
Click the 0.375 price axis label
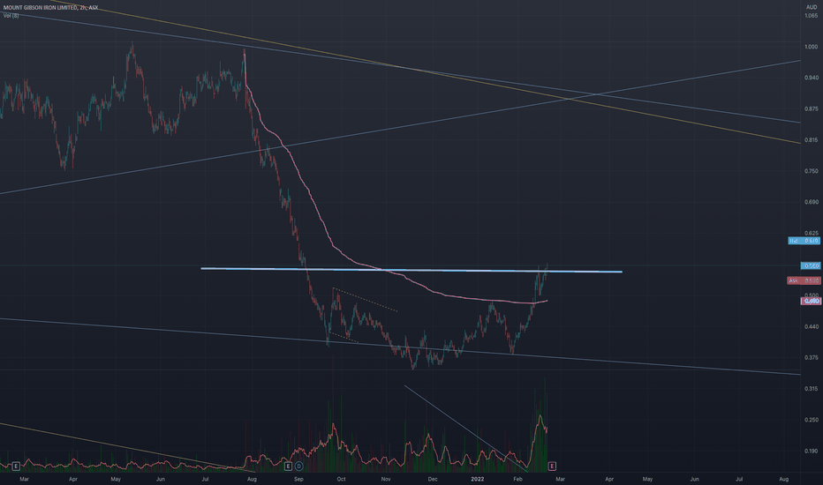[811, 358]
